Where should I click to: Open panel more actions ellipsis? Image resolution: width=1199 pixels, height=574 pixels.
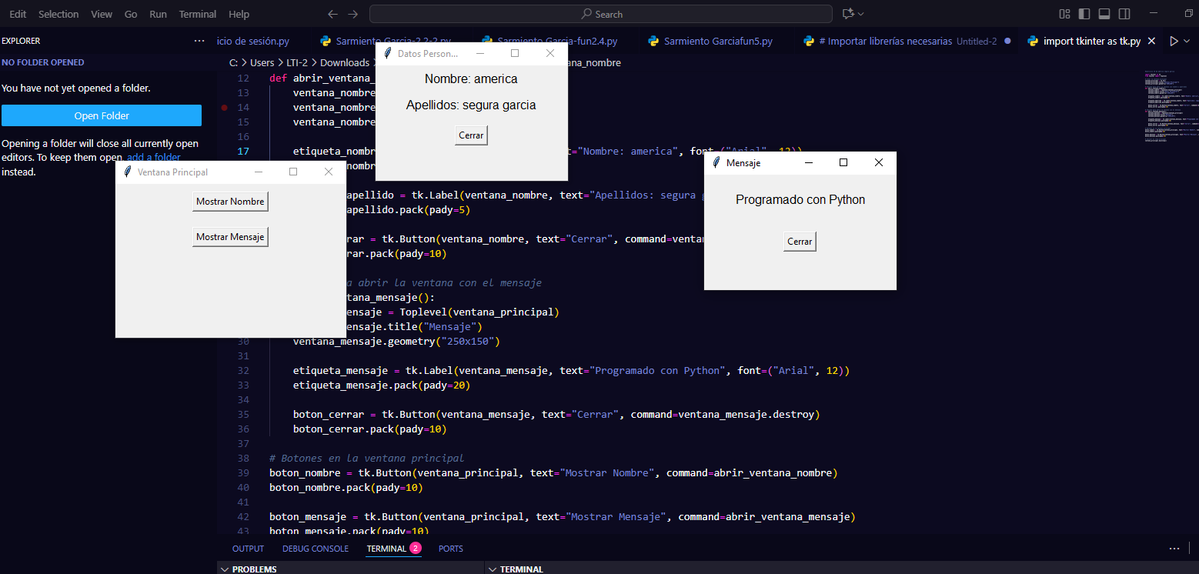1174,549
